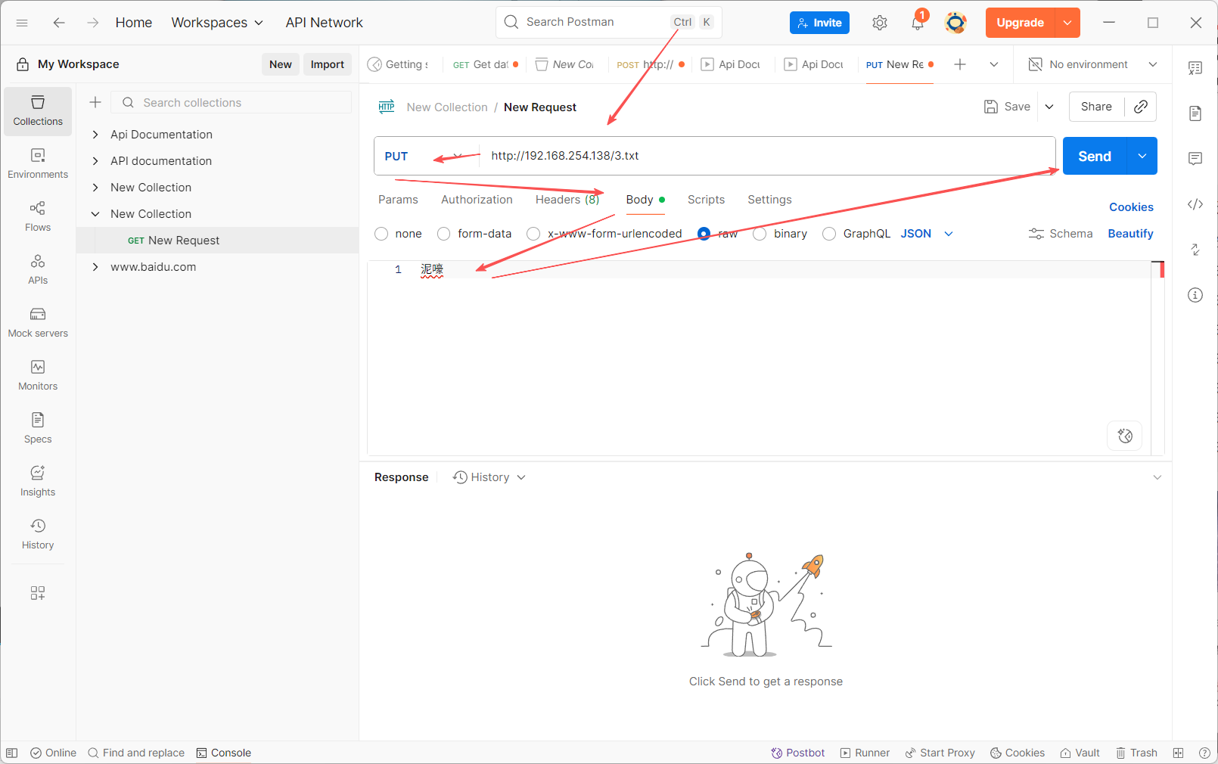Screen dimensions: 1218x764
Task: Collapse the response panel chevron
Action: coord(1157,477)
